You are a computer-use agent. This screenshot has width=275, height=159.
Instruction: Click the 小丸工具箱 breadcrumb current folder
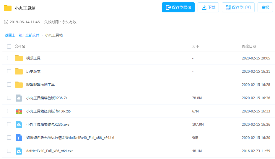pyautogui.click(x=54, y=35)
